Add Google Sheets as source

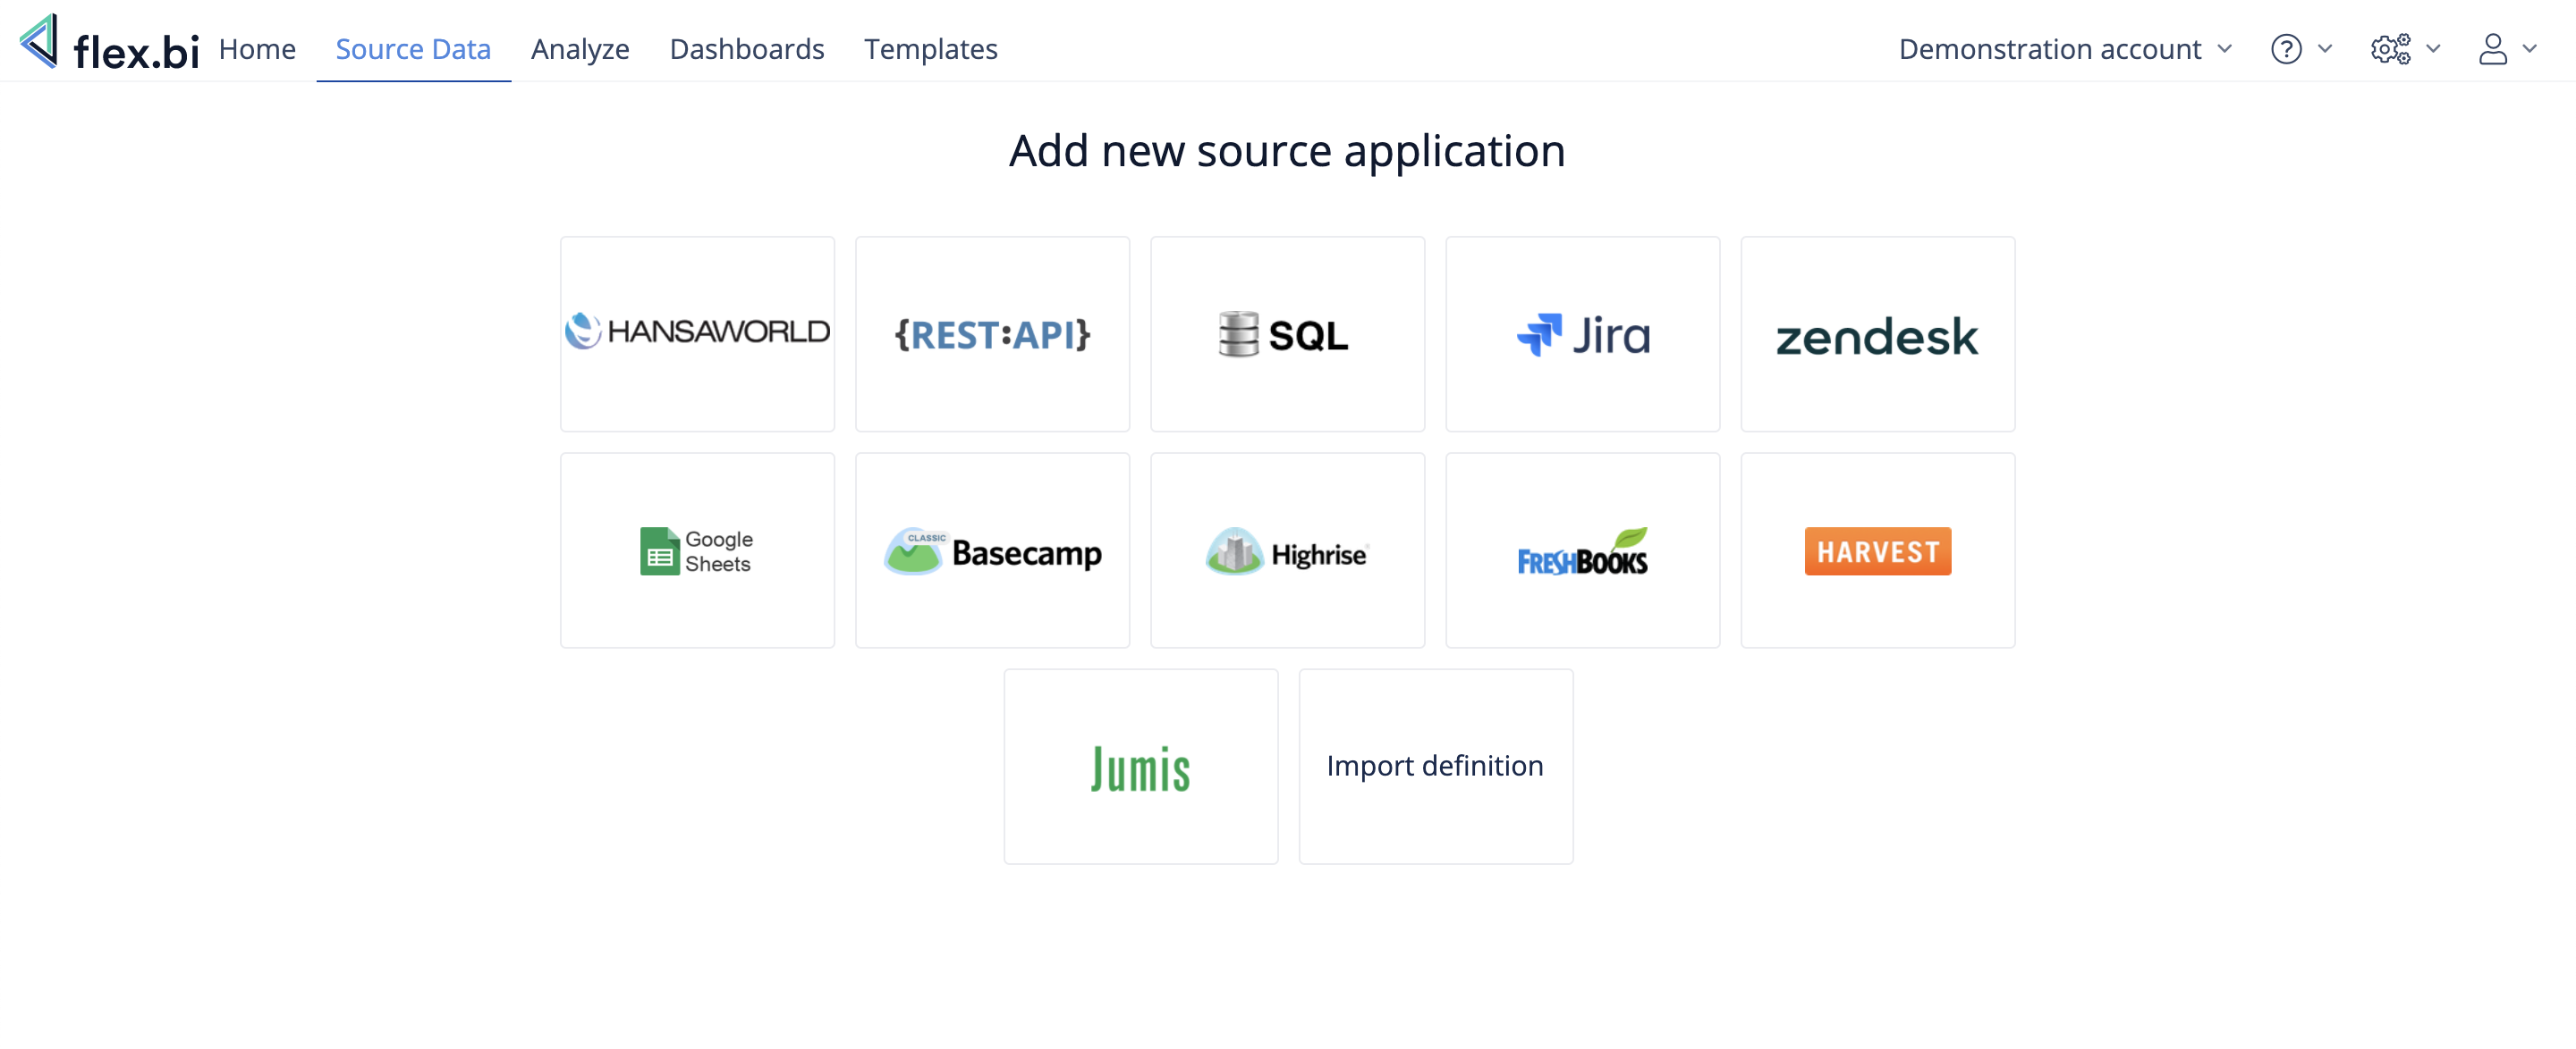(697, 550)
